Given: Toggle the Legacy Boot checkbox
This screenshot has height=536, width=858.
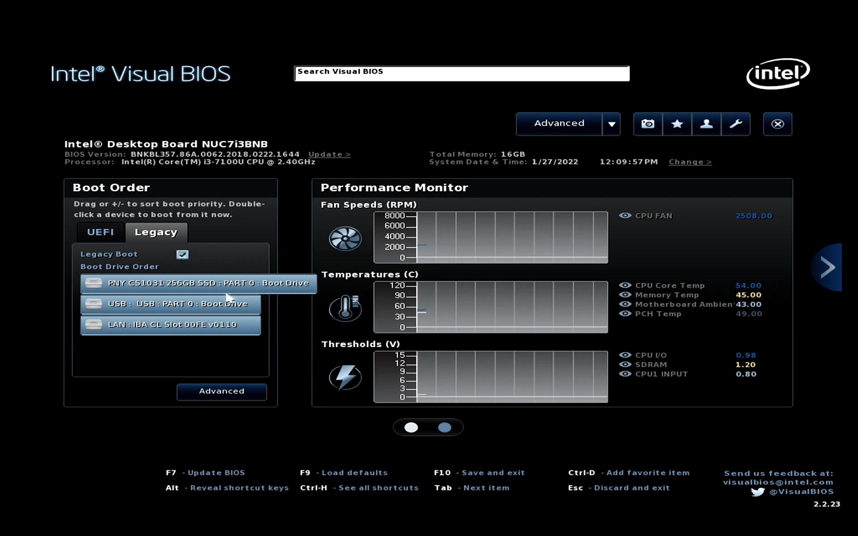Looking at the screenshot, I should coord(182,254).
